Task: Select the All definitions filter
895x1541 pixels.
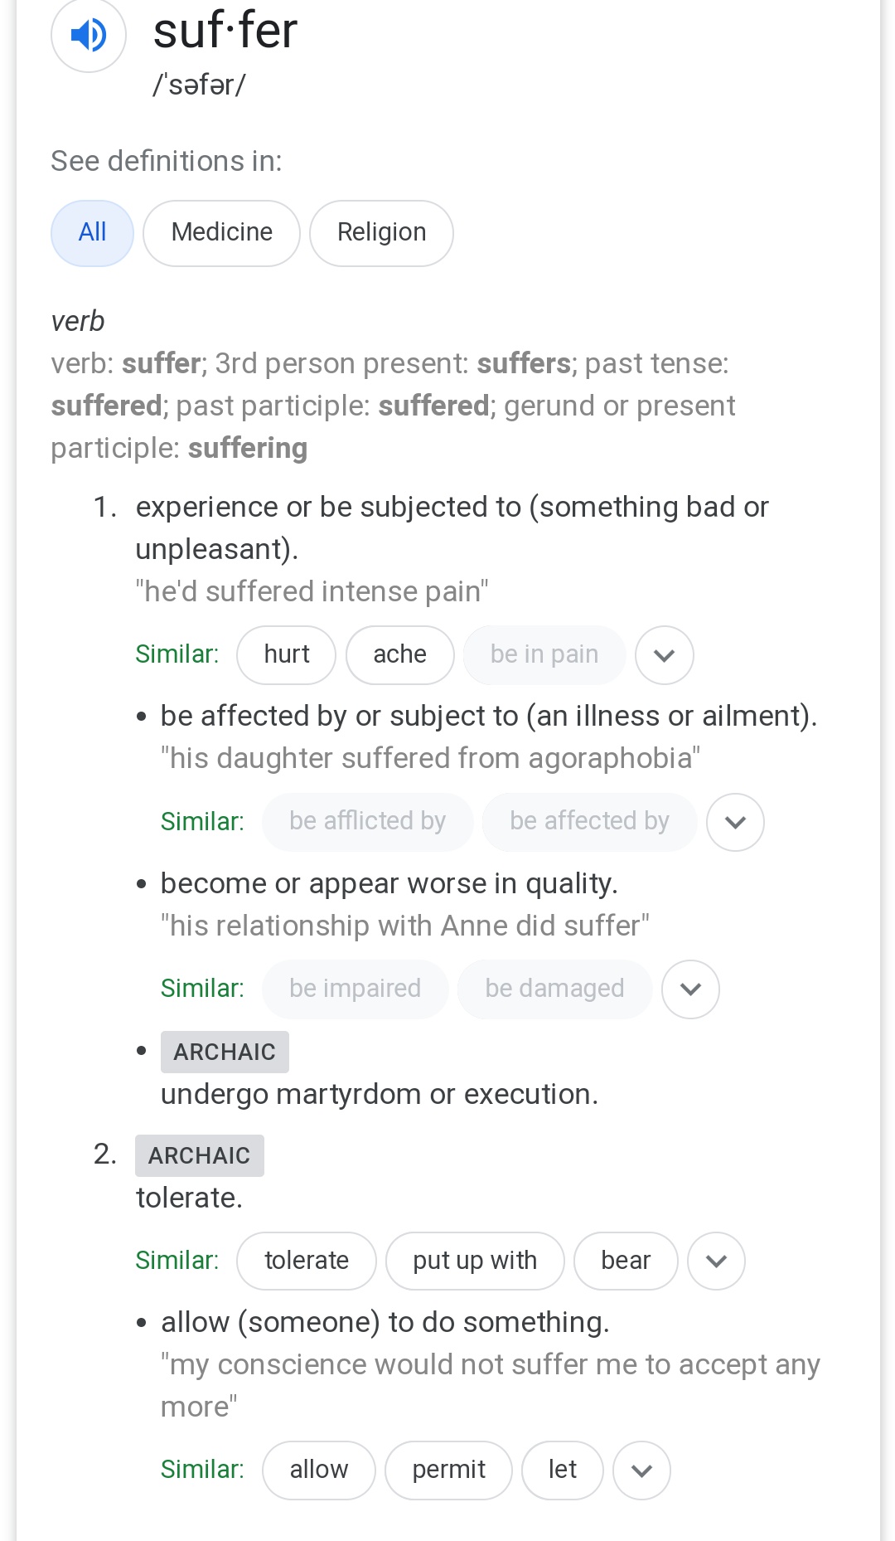Action: coord(92,233)
